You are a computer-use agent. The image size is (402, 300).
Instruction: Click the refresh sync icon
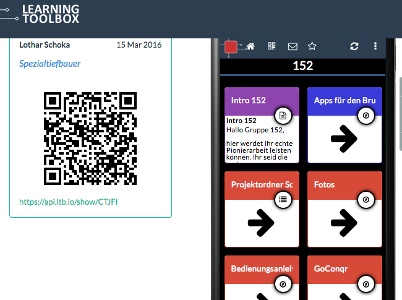[x=354, y=46]
